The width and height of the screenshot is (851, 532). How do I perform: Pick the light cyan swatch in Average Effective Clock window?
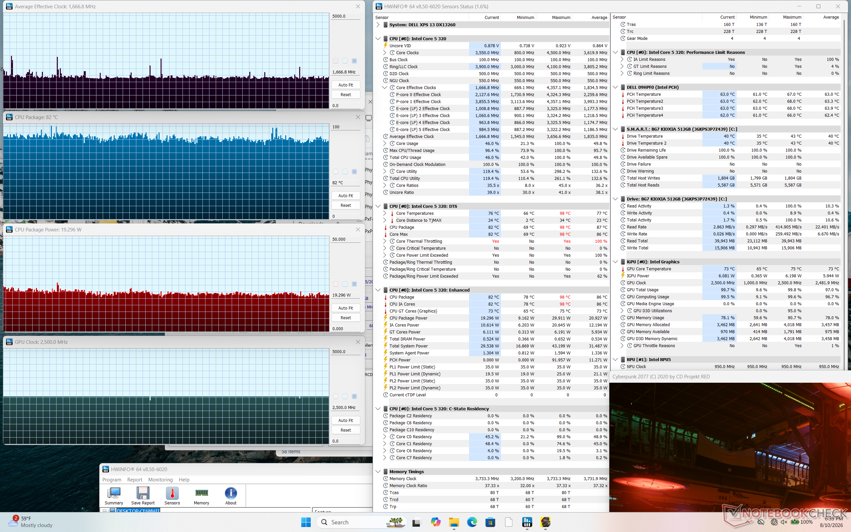point(345,61)
